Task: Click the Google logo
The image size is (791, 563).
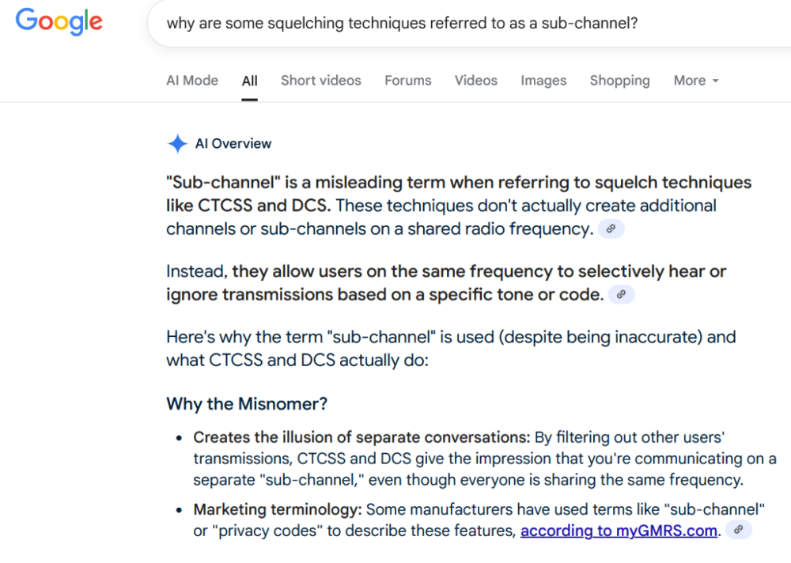Action: click(59, 22)
